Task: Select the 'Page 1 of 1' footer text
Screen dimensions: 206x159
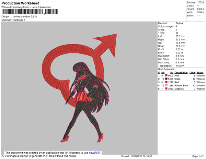Action: pos(198,156)
